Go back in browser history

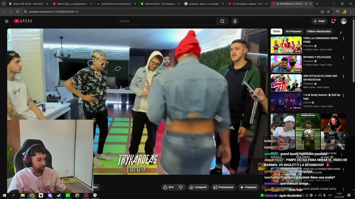coord(4,12)
